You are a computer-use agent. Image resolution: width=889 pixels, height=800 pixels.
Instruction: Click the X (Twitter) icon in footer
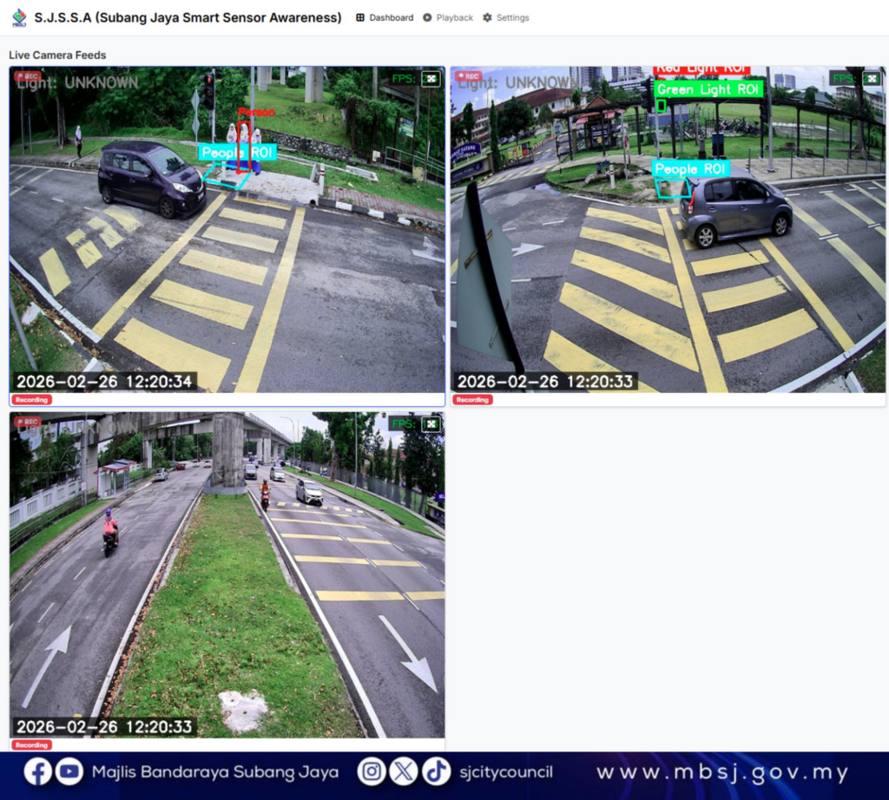[x=404, y=771]
